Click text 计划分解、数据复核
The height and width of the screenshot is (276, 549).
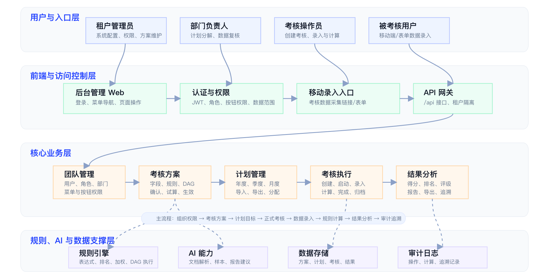(x=215, y=36)
